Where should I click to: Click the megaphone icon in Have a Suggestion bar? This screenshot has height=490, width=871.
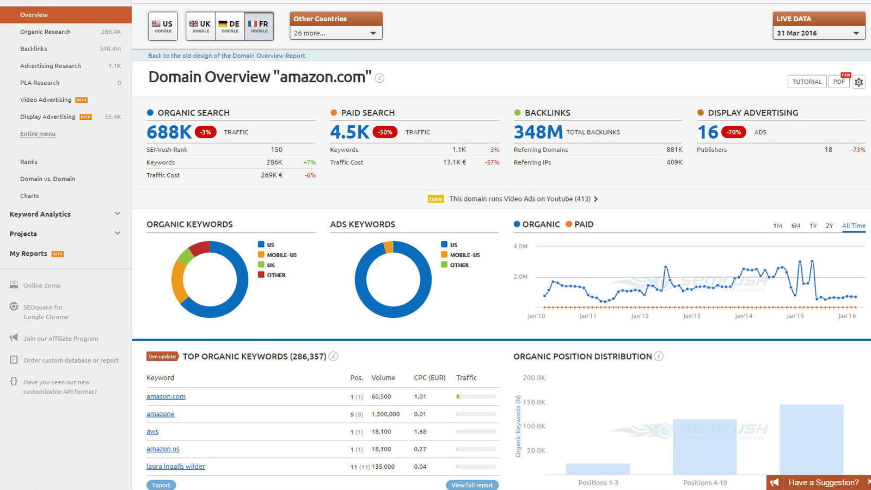pyautogui.click(x=775, y=482)
